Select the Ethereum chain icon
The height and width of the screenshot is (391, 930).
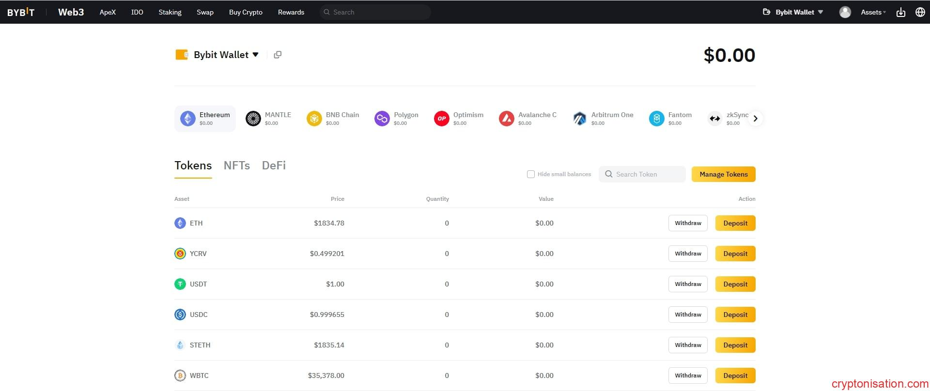pos(188,119)
